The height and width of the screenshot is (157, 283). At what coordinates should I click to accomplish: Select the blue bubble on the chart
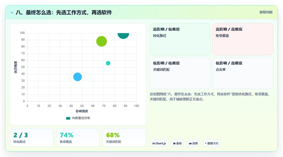(x=77, y=77)
